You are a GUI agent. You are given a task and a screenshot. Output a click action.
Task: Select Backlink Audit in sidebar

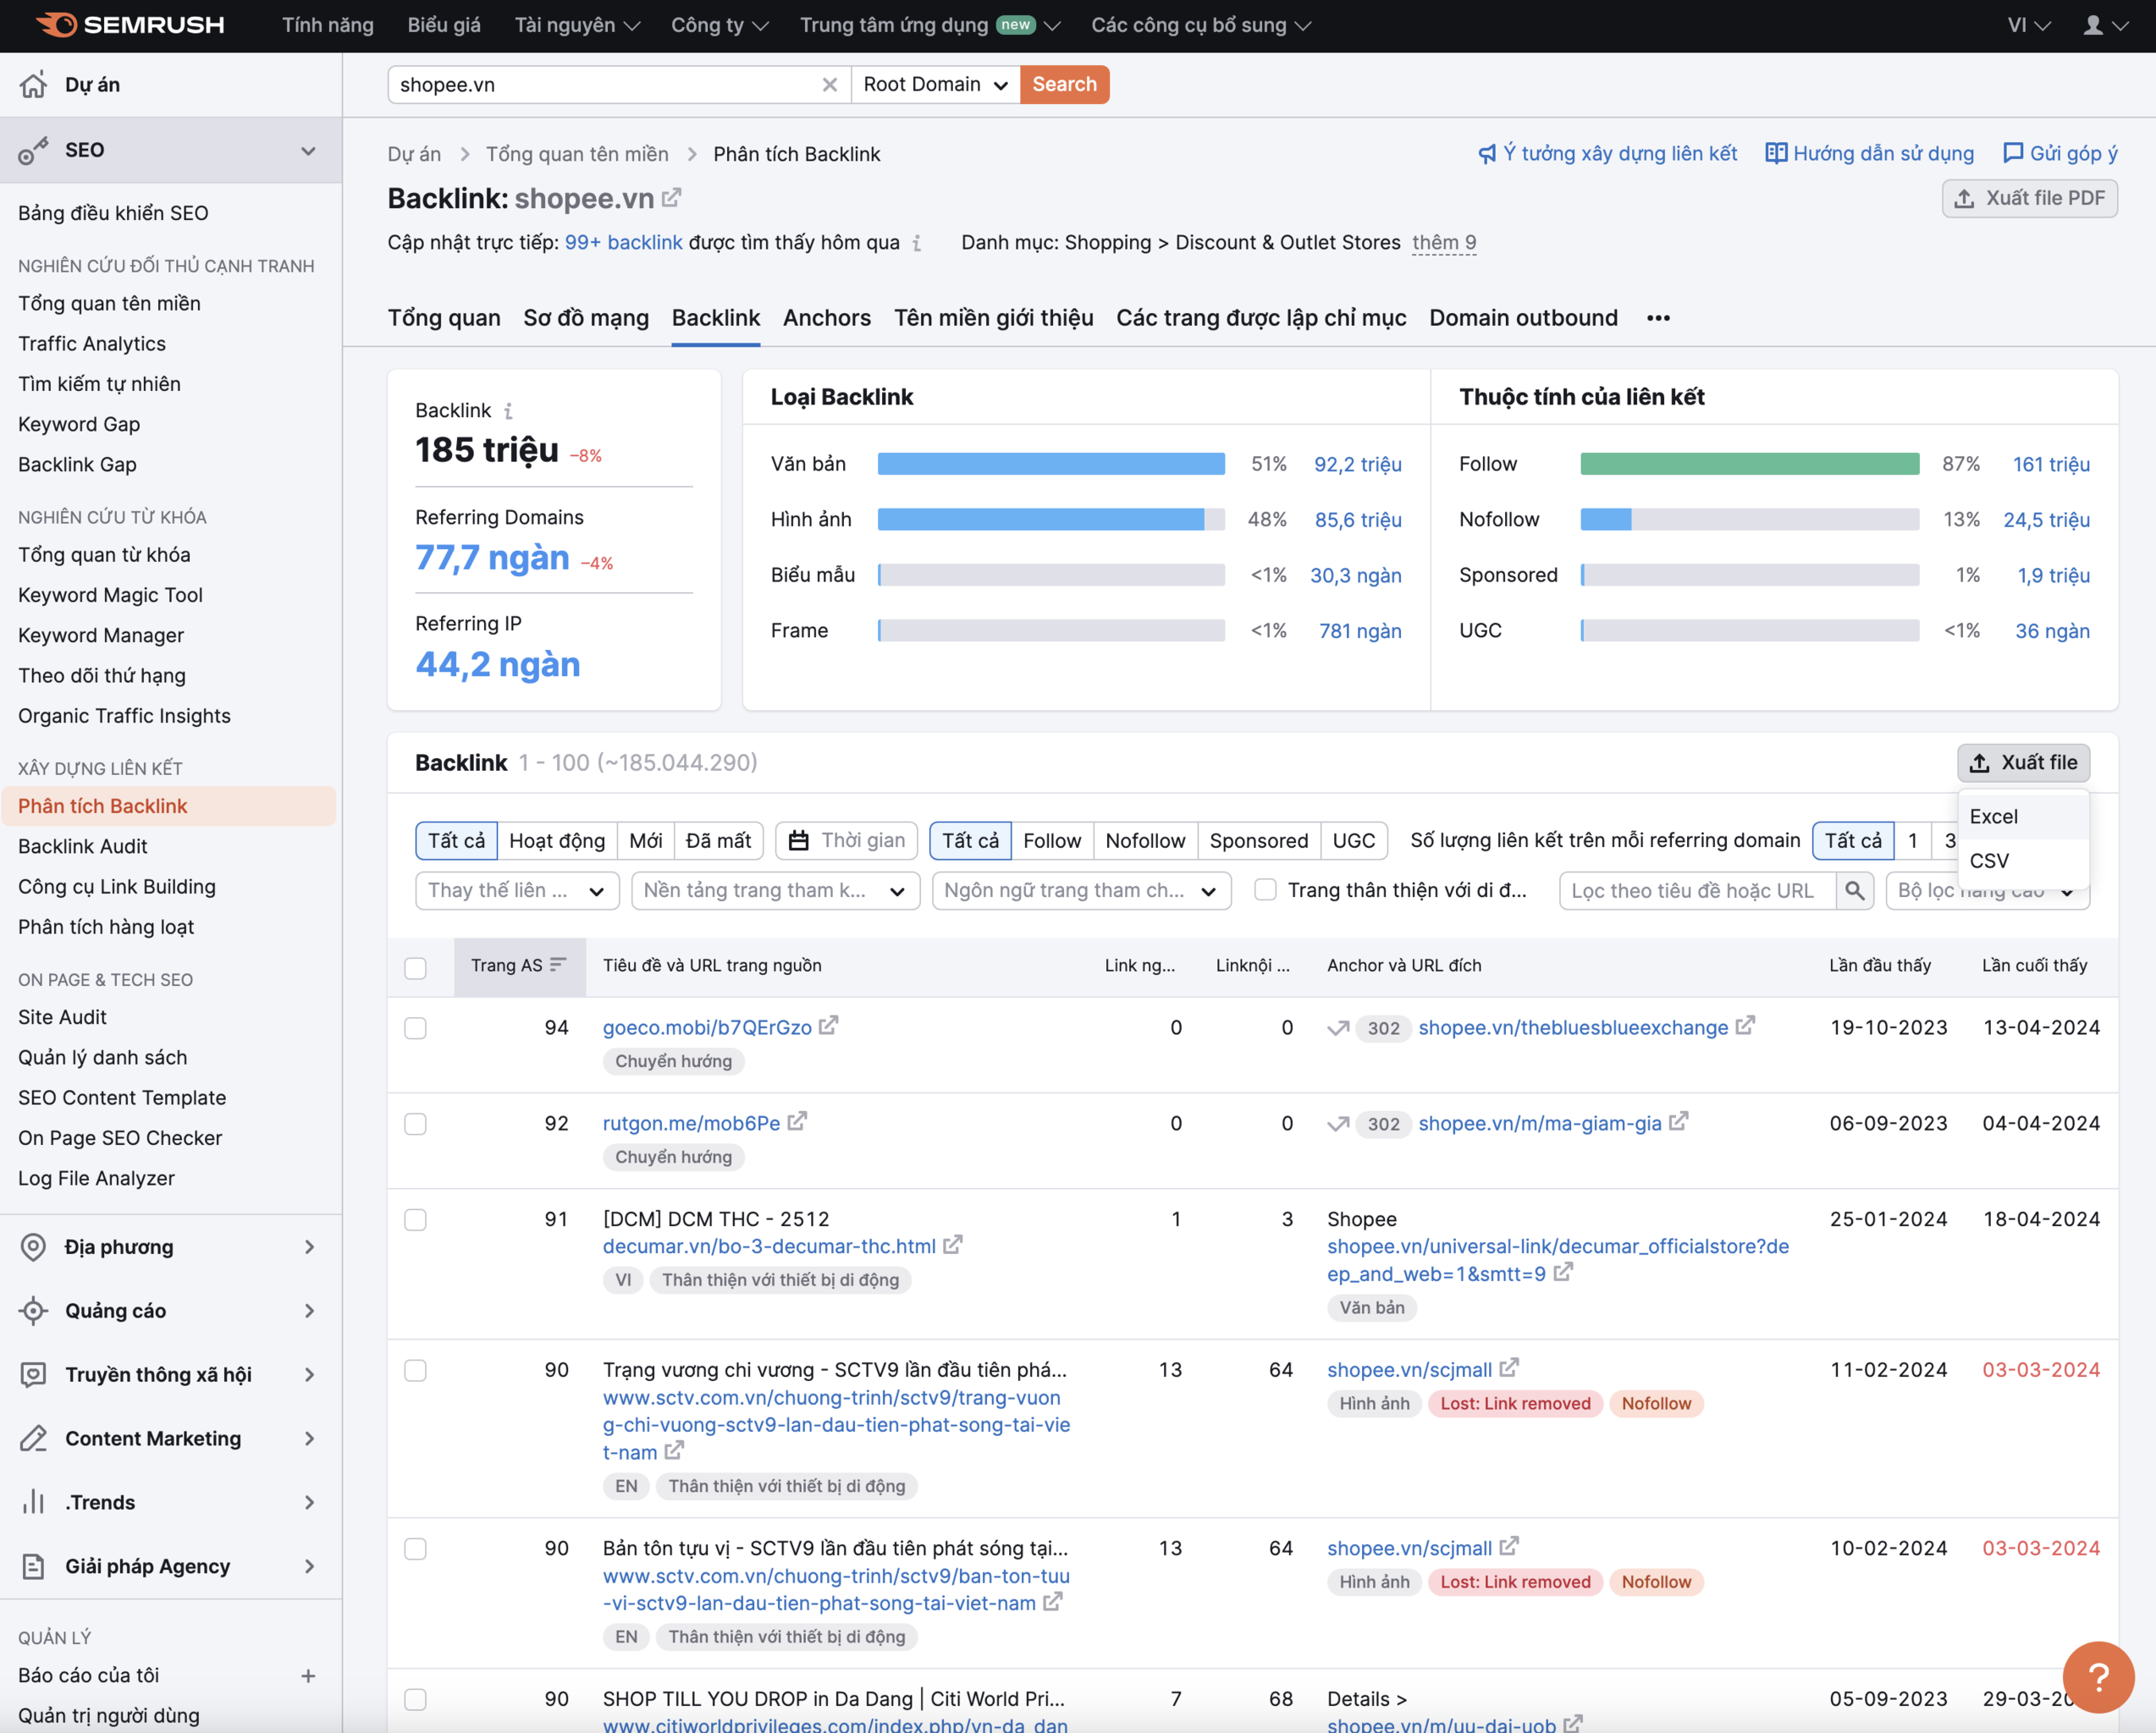pos(83,846)
